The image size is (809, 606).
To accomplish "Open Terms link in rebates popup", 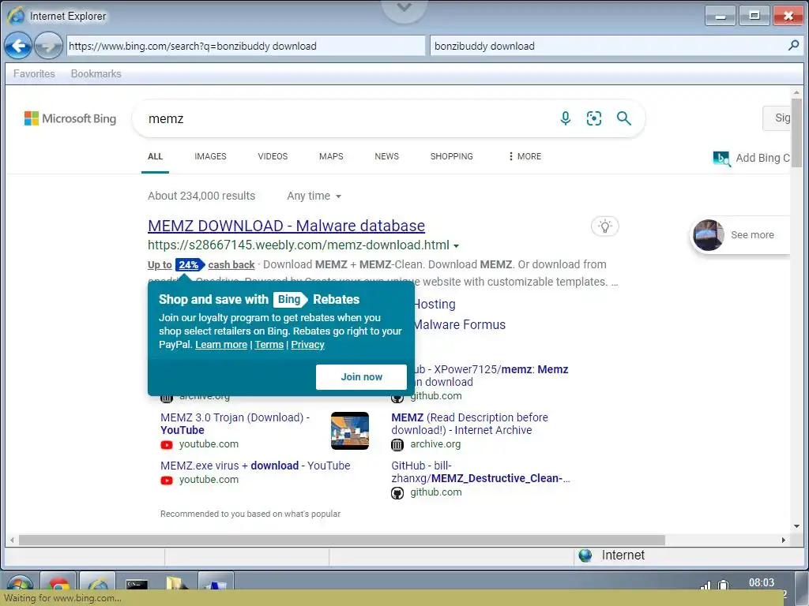I will [269, 345].
